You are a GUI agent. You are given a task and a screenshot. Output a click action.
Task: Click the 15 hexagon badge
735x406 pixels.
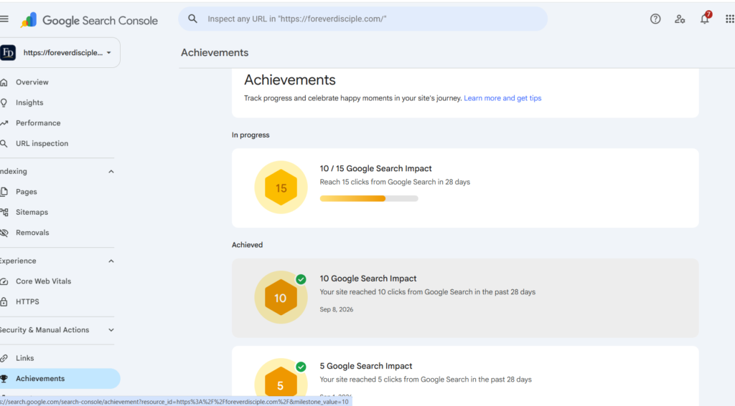coord(281,188)
